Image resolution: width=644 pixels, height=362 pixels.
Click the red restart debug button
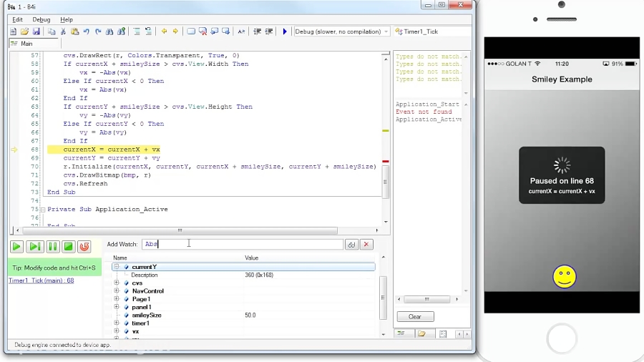(84, 247)
